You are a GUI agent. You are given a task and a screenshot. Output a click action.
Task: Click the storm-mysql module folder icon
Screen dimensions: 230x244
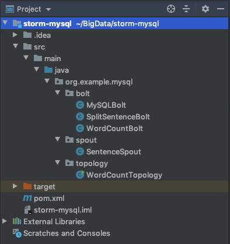(x=17, y=24)
